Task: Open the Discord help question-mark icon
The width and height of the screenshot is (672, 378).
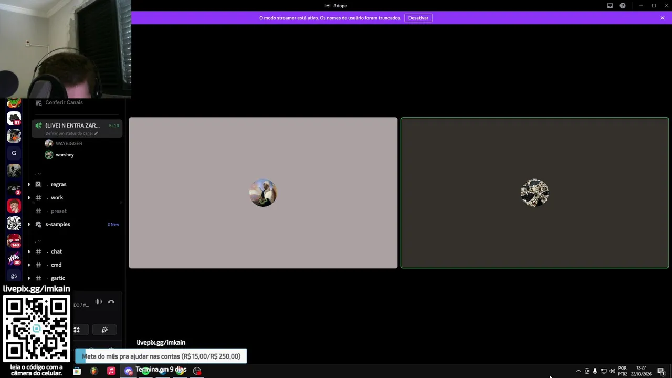Action: pos(623,6)
